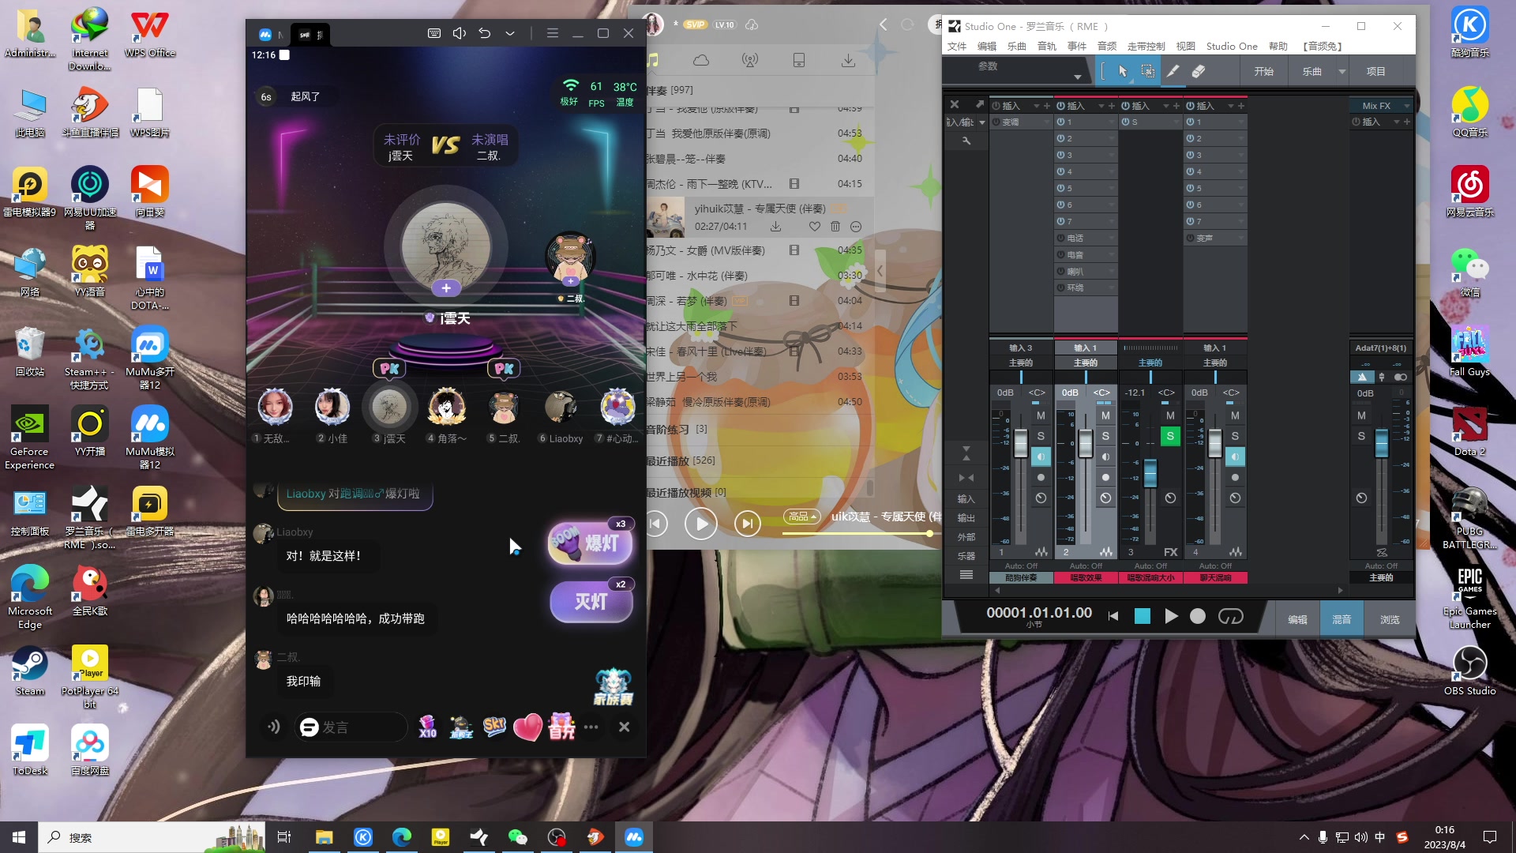1516x853 pixels.
Task: Toggle 变声 insert power button
Action: tap(1191, 238)
